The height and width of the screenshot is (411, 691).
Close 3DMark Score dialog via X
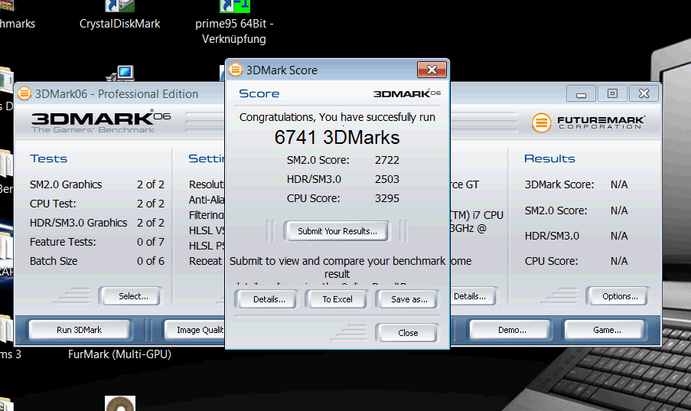coord(432,70)
